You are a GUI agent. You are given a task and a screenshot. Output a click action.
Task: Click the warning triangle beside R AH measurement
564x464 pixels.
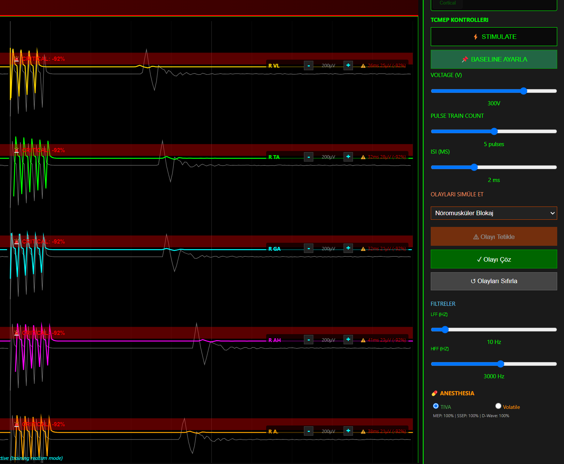click(x=363, y=340)
